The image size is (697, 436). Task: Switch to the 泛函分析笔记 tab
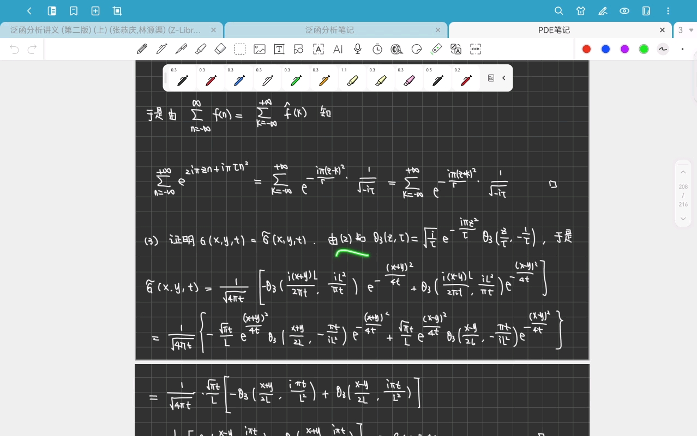[329, 31]
